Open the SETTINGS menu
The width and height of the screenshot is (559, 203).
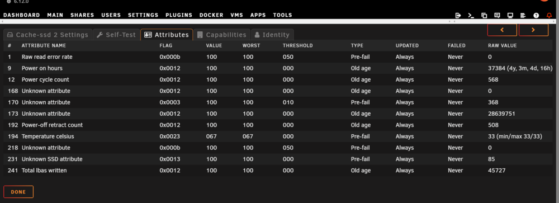click(143, 15)
